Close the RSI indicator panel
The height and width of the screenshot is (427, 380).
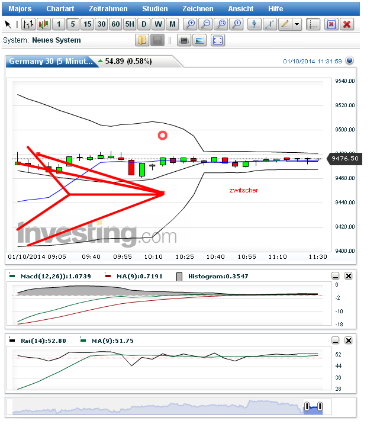pyautogui.click(x=349, y=341)
